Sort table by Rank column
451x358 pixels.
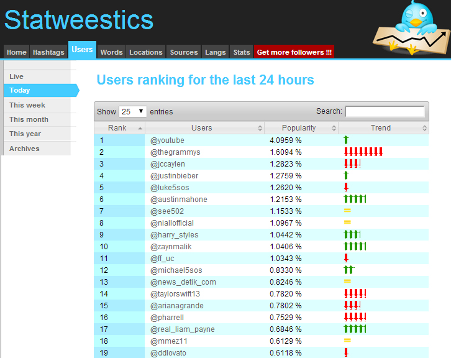point(119,128)
